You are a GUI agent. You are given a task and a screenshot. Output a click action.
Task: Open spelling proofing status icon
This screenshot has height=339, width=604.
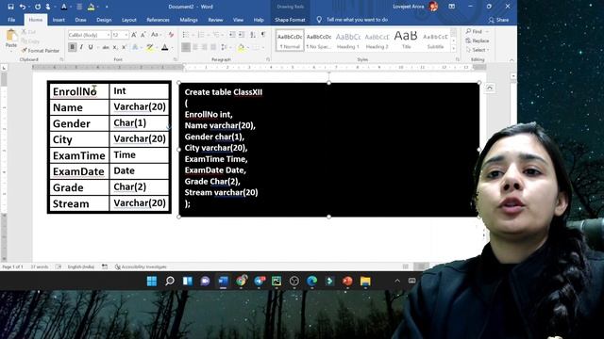coord(59,266)
